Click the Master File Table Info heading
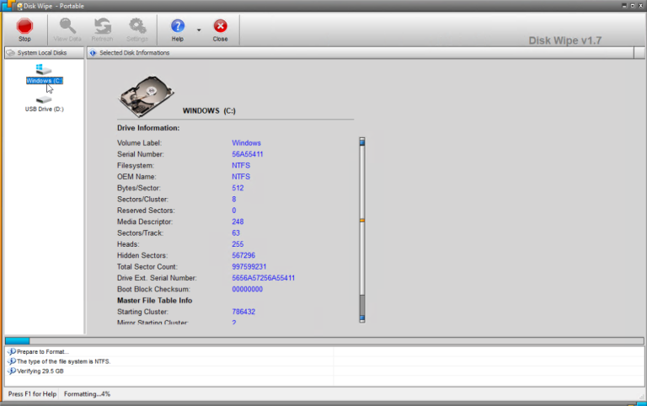 (154, 301)
